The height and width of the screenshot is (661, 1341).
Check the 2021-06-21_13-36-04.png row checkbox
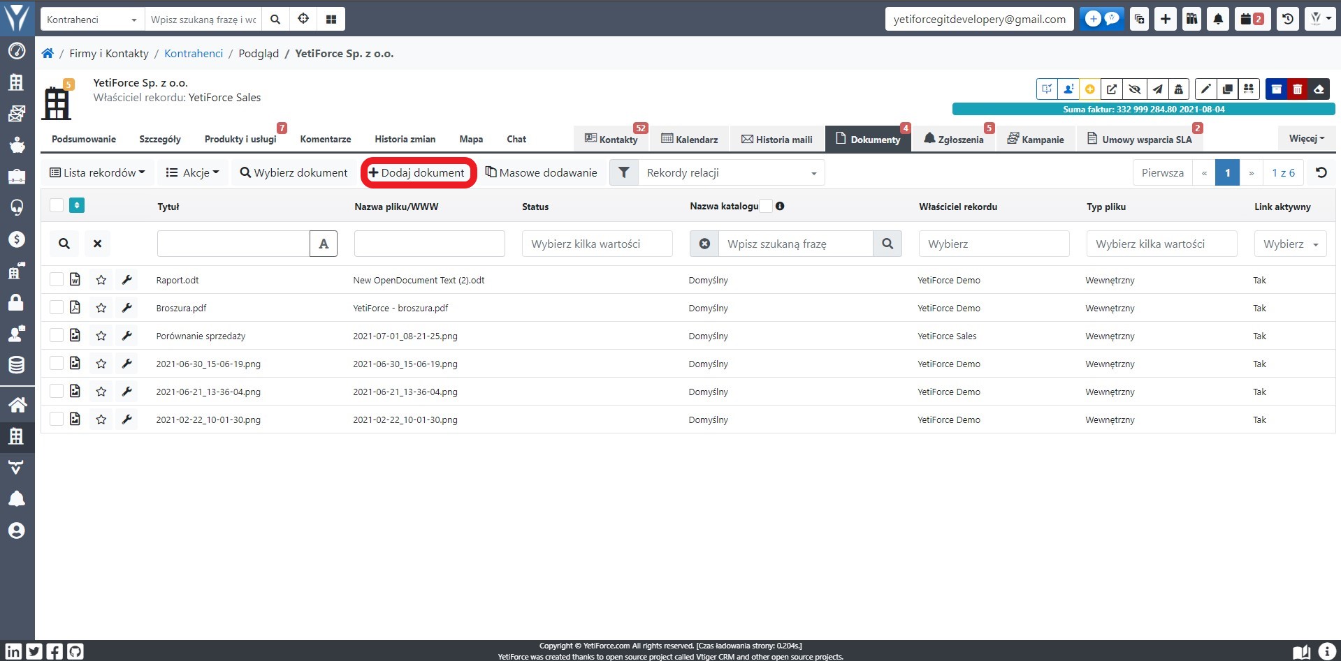(x=57, y=391)
